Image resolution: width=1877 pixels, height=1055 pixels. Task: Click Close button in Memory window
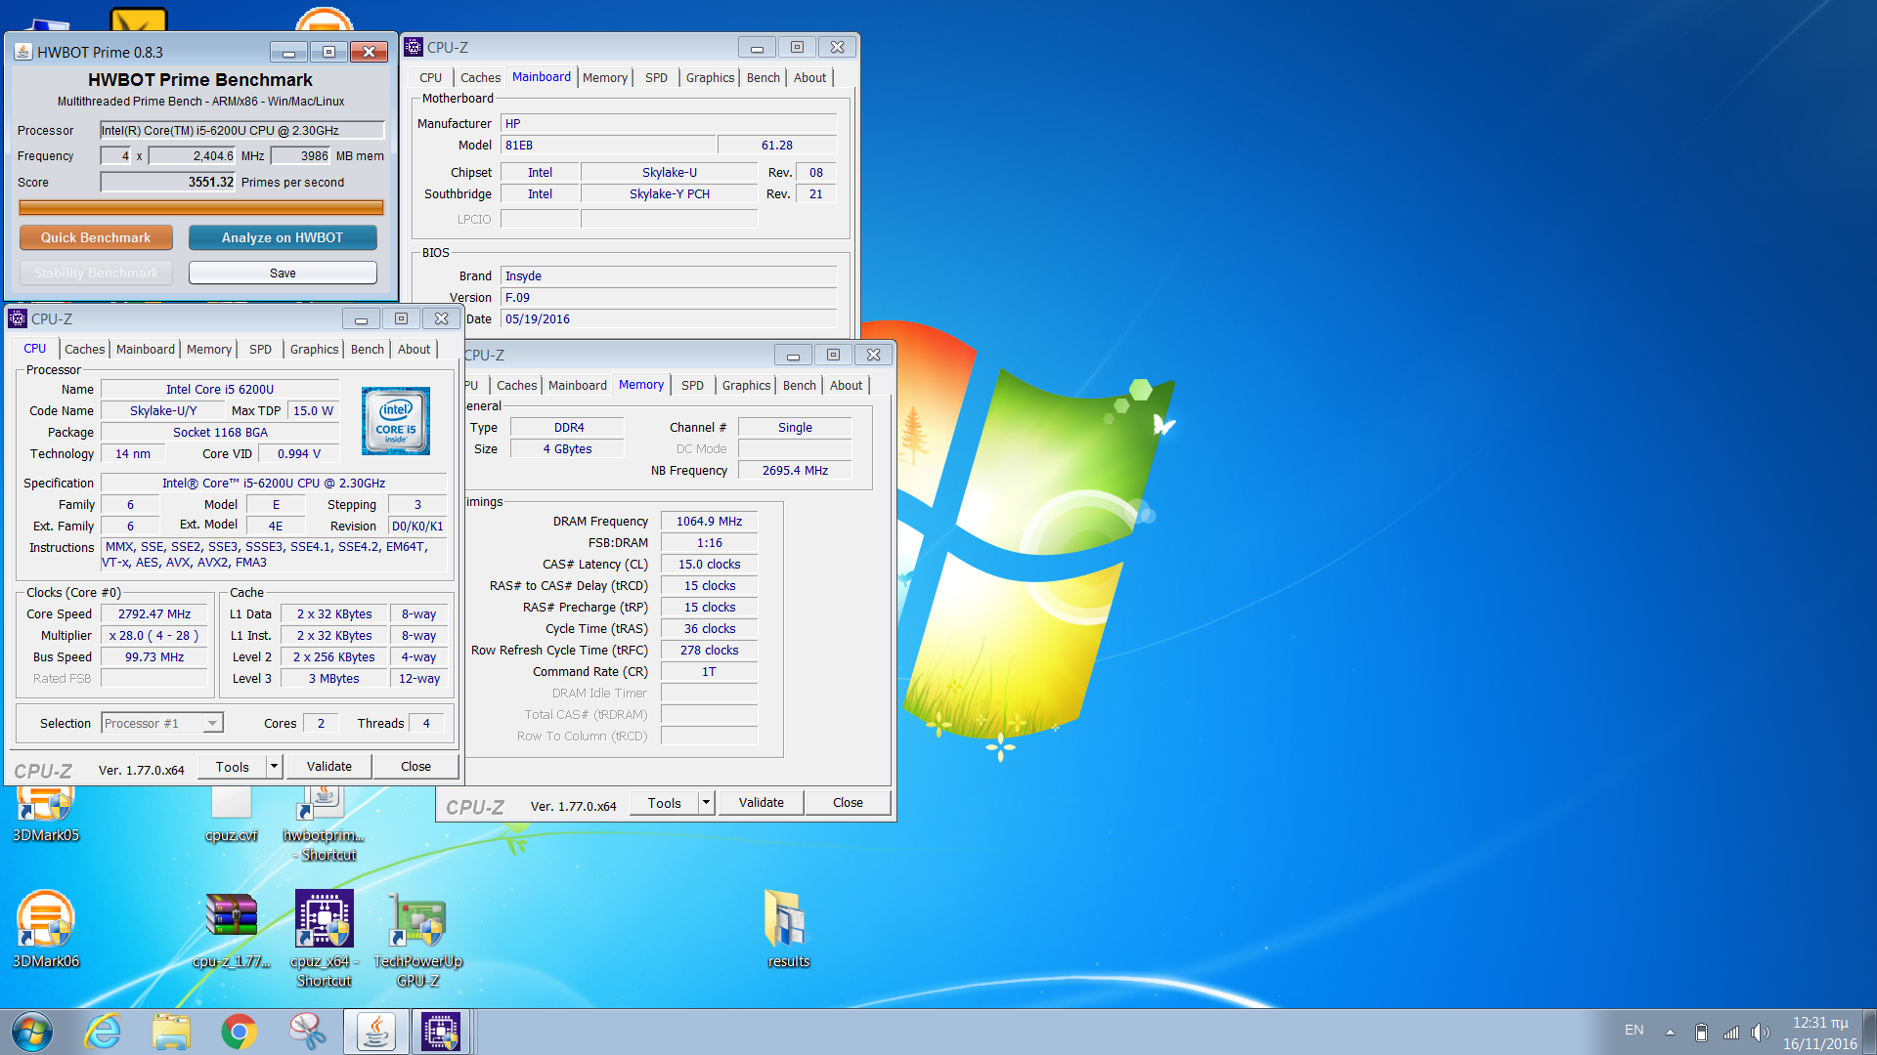(848, 803)
